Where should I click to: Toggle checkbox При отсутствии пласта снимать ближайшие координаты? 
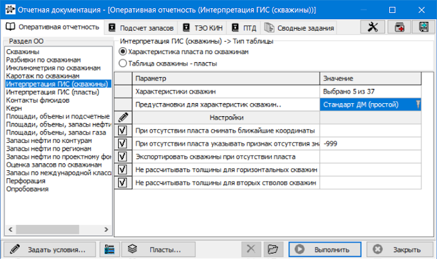[123, 131]
